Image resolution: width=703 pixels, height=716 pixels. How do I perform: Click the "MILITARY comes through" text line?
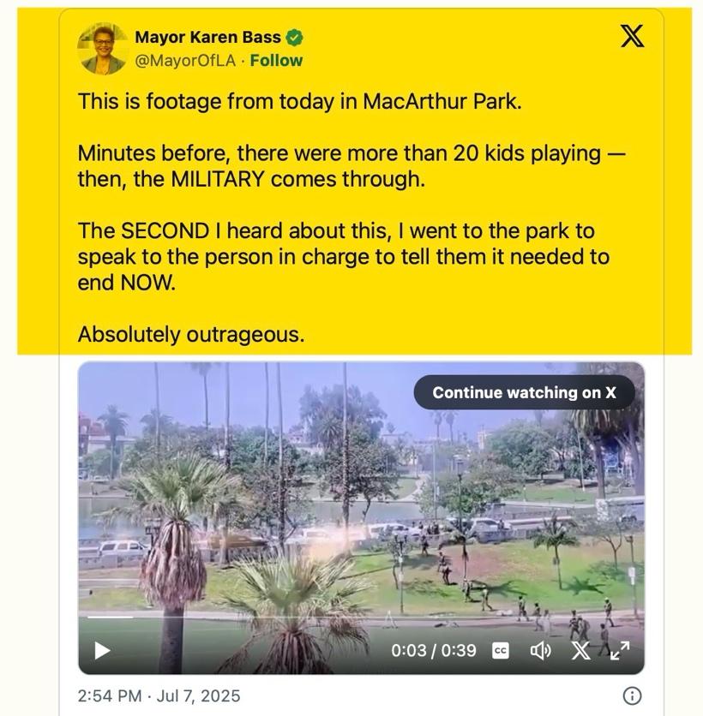point(251,180)
